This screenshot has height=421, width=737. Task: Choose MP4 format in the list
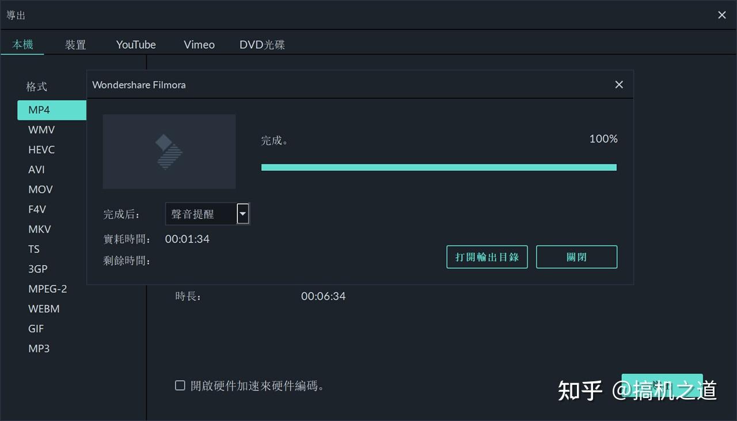tap(52, 110)
